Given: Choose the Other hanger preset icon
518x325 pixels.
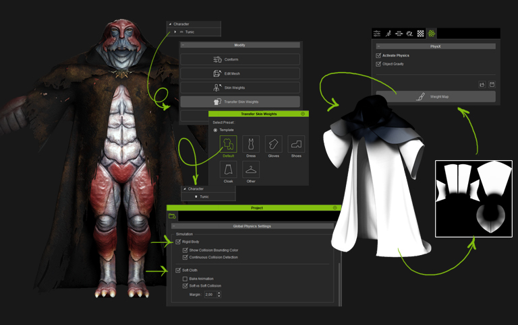Looking at the screenshot, I should click(x=251, y=170).
